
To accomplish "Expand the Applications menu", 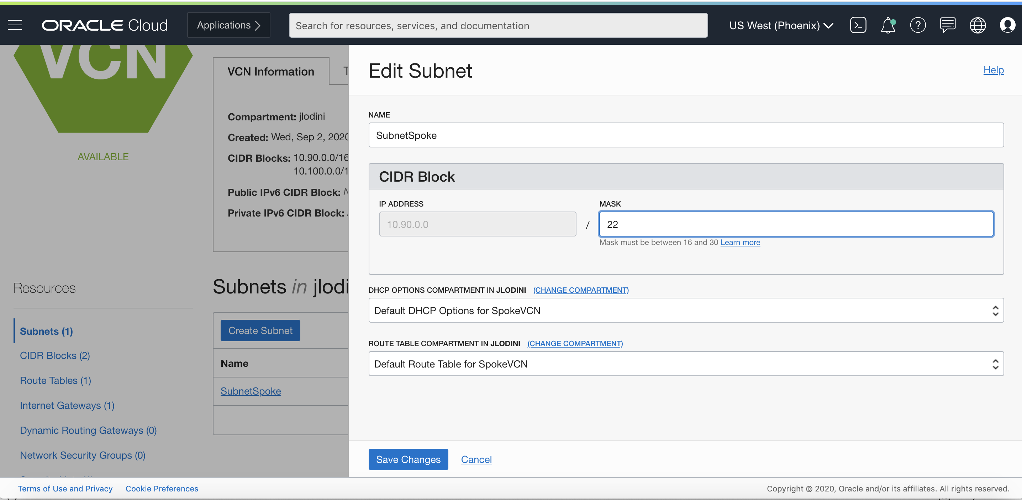I will 228,25.
